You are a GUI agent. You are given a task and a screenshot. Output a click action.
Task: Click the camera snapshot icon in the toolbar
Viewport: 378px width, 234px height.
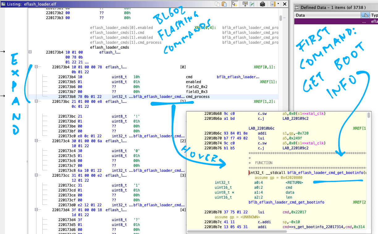click(x=263, y=4)
